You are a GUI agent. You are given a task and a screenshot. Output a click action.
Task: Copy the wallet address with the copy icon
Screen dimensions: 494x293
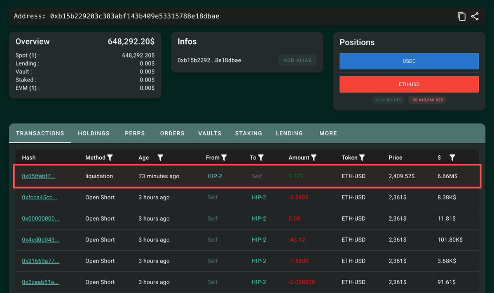tap(461, 16)
